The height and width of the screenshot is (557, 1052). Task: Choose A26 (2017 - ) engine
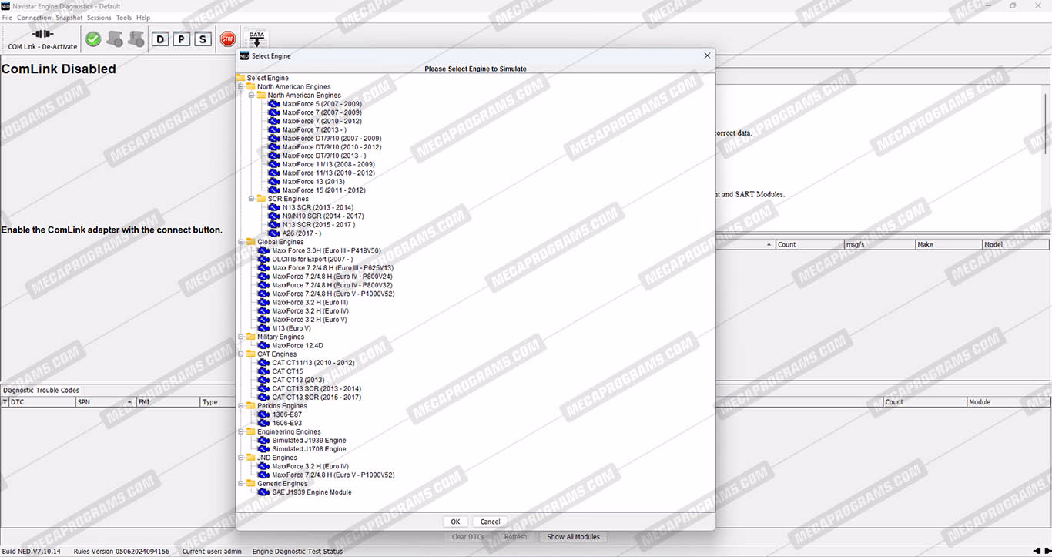295,233
